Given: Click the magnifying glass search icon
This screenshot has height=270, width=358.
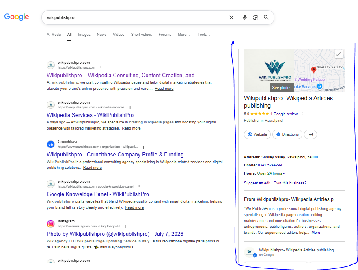Looking at the screenshot, I should pos(266,17).
